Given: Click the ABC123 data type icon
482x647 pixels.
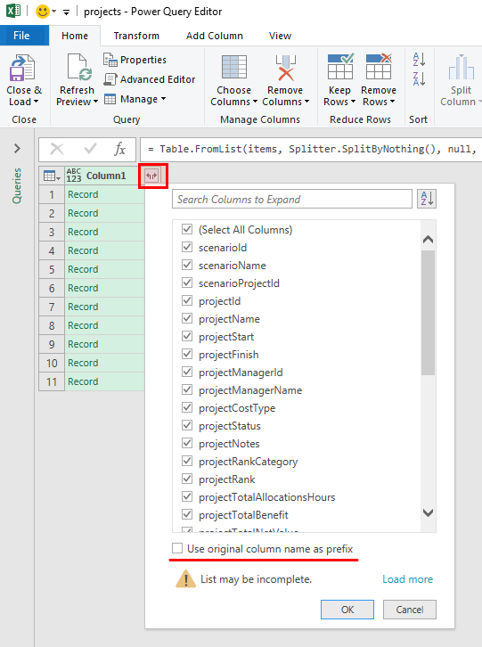Looking at the screenshot, I should tap(74, 176).
